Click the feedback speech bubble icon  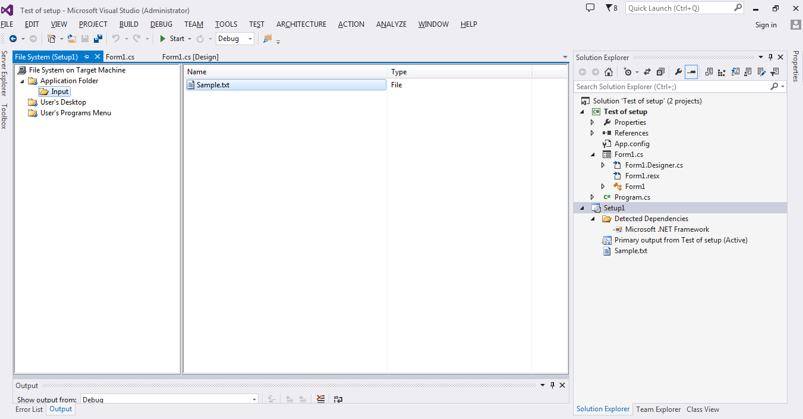590,8
